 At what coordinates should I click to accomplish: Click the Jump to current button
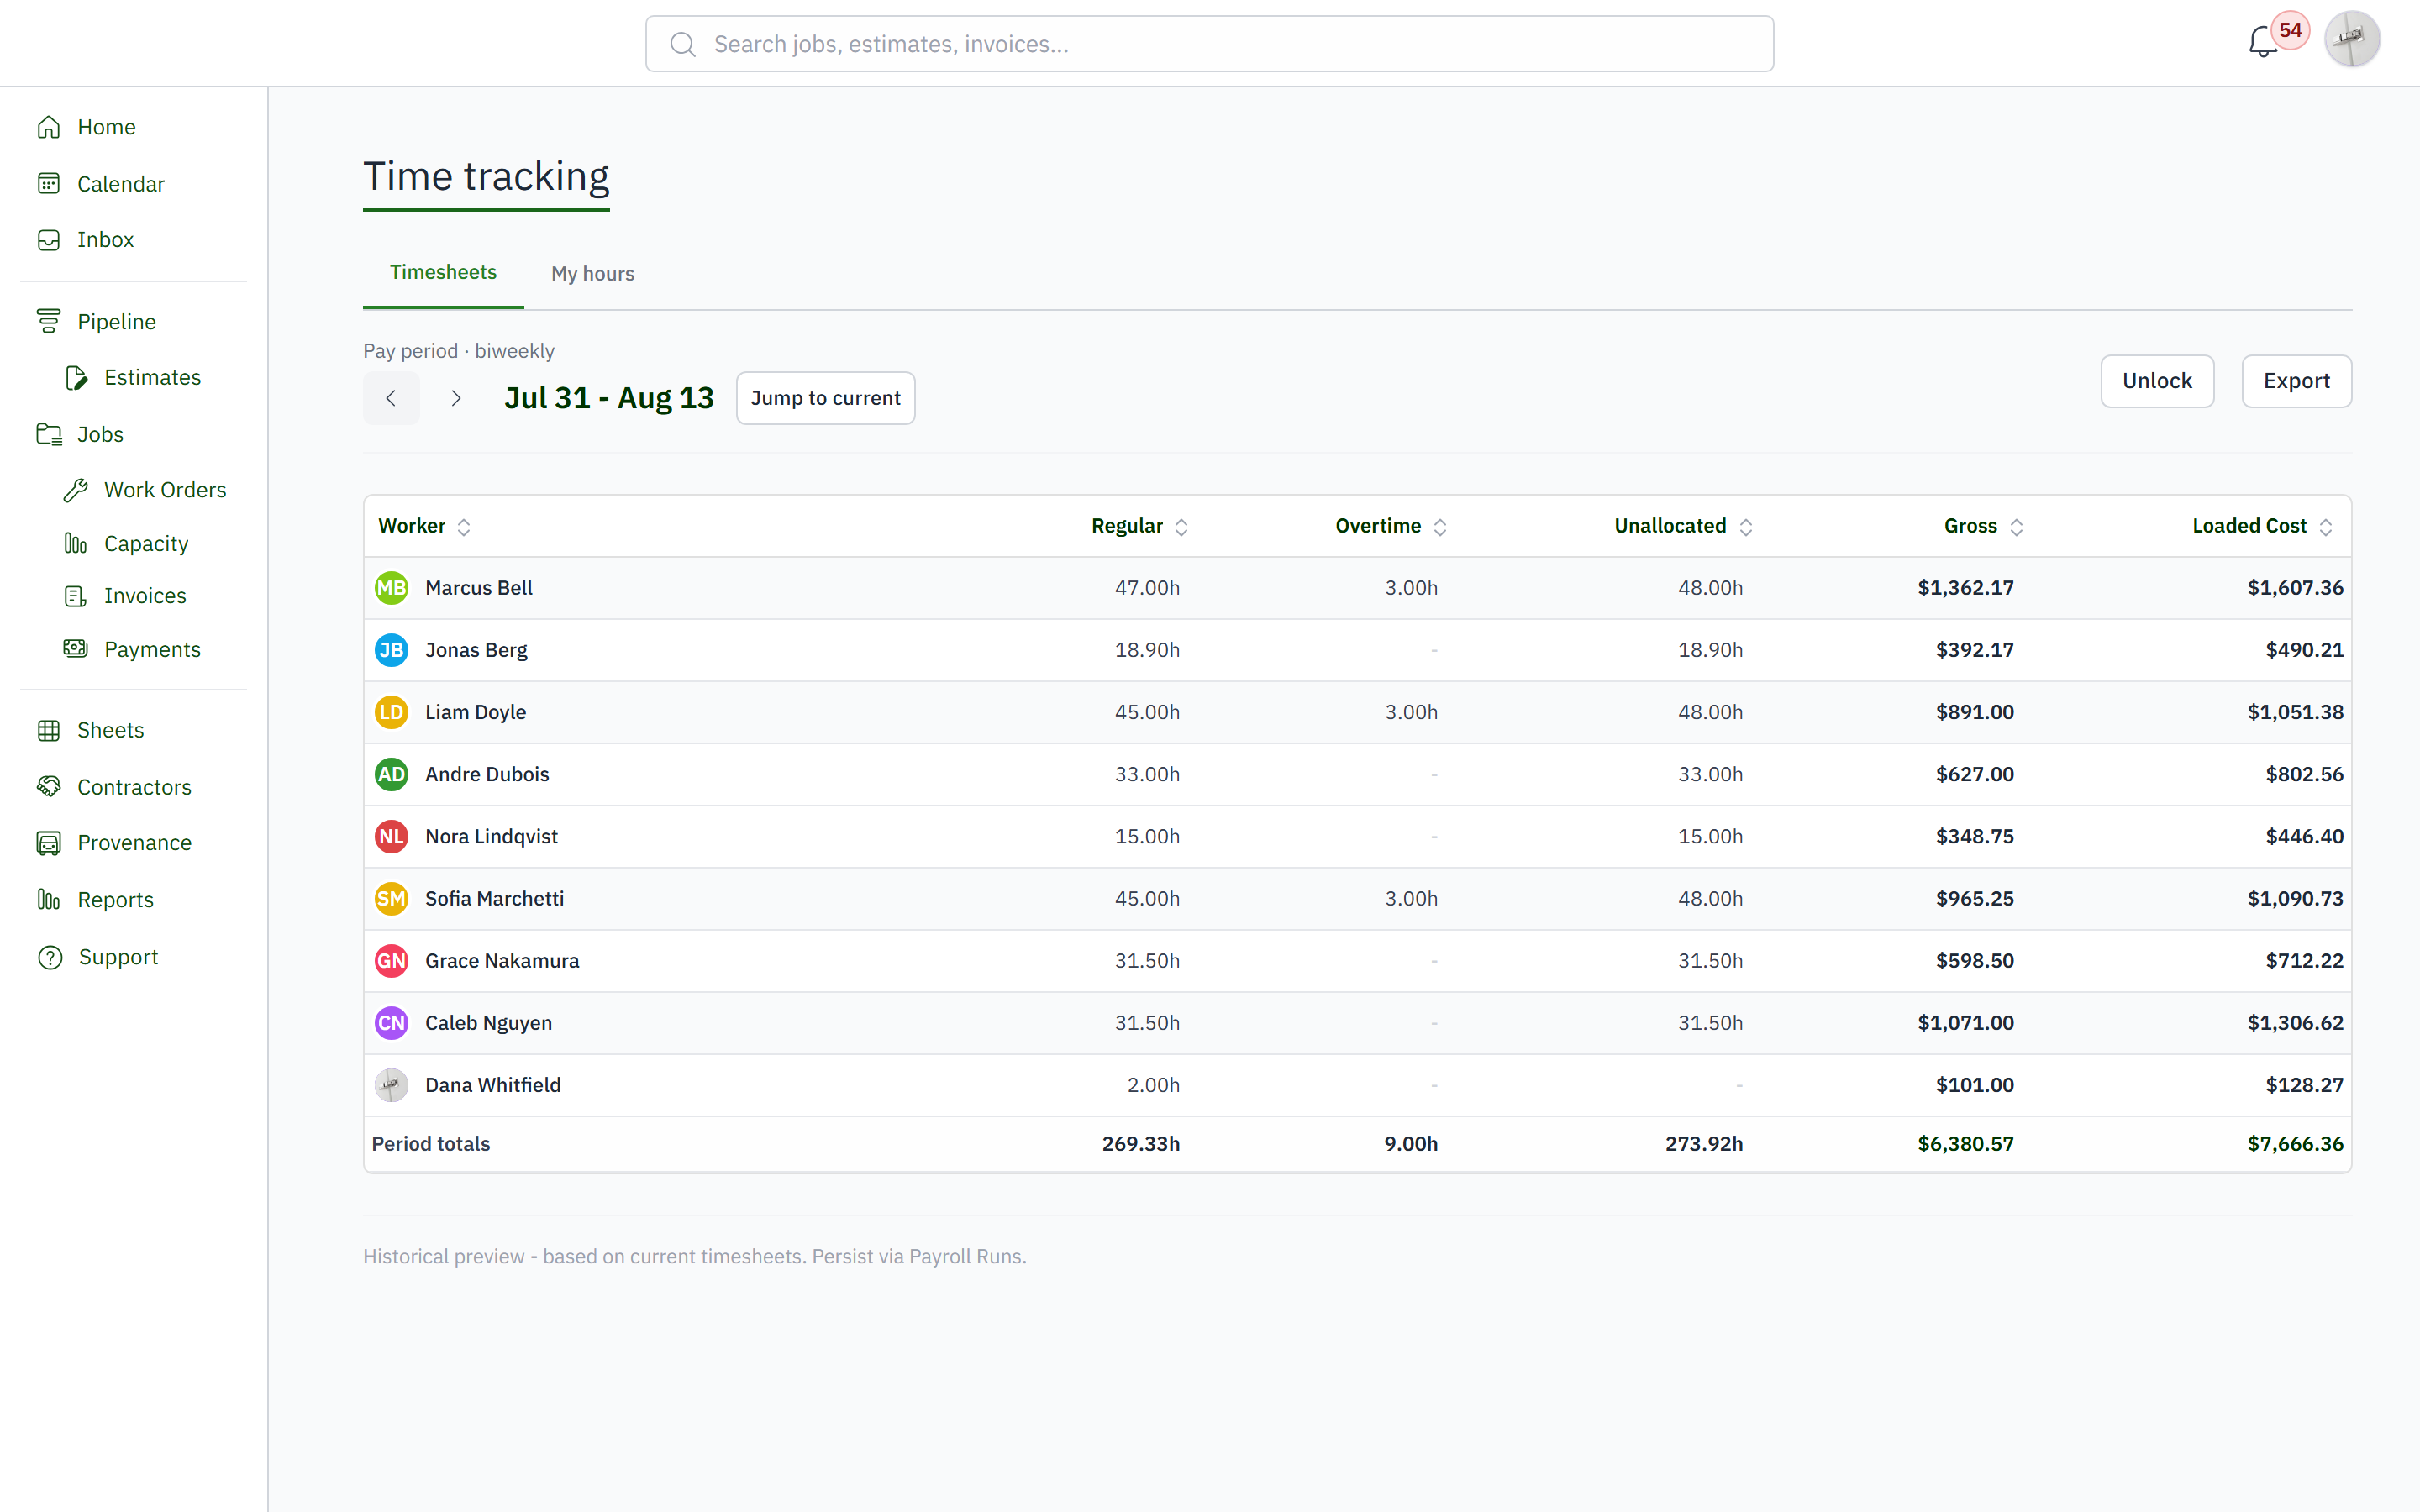825,398
